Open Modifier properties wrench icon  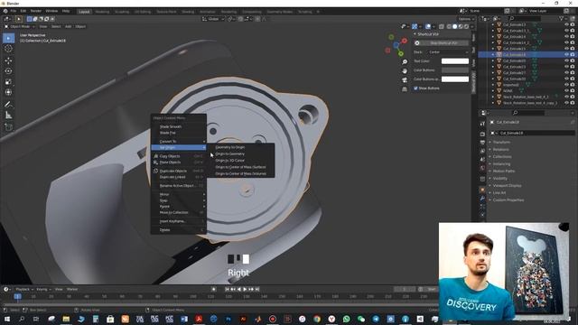tap(482, 199)
